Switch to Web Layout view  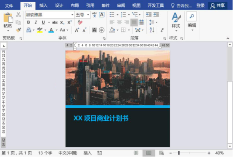coord(162,153)
